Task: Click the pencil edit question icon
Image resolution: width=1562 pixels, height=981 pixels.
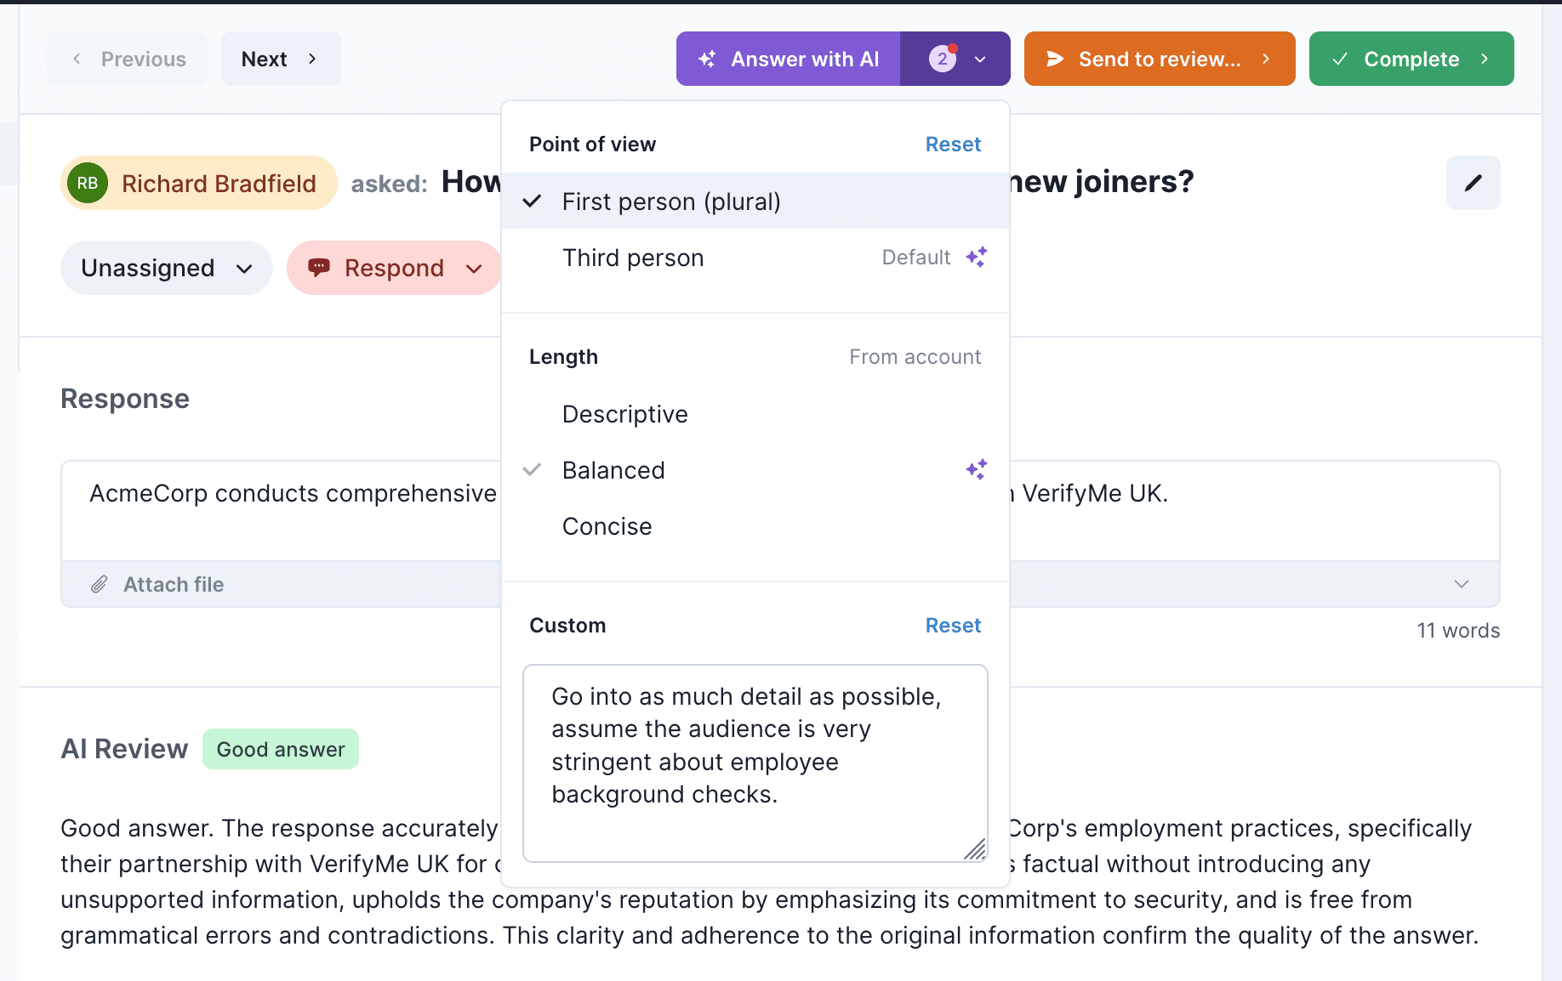Action: pos(1473,183)
